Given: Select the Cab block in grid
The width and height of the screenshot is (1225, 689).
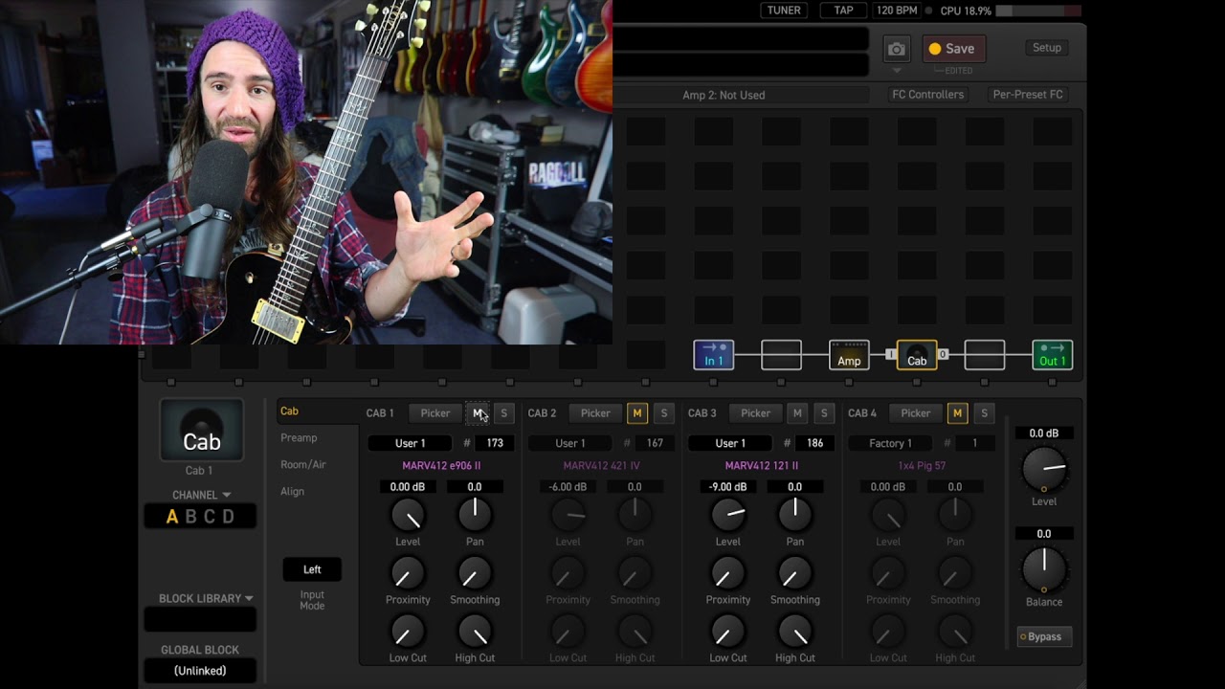Looking at the screenshot, I should point(917,355).
